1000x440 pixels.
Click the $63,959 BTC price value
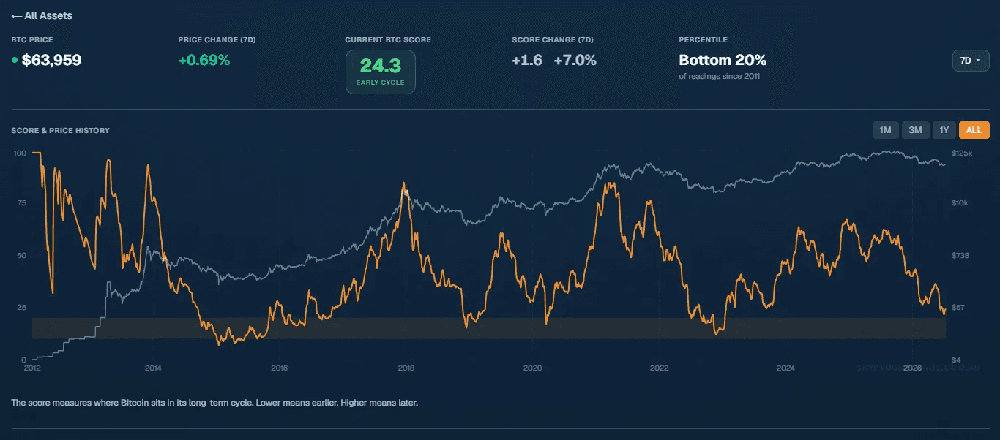51,61
